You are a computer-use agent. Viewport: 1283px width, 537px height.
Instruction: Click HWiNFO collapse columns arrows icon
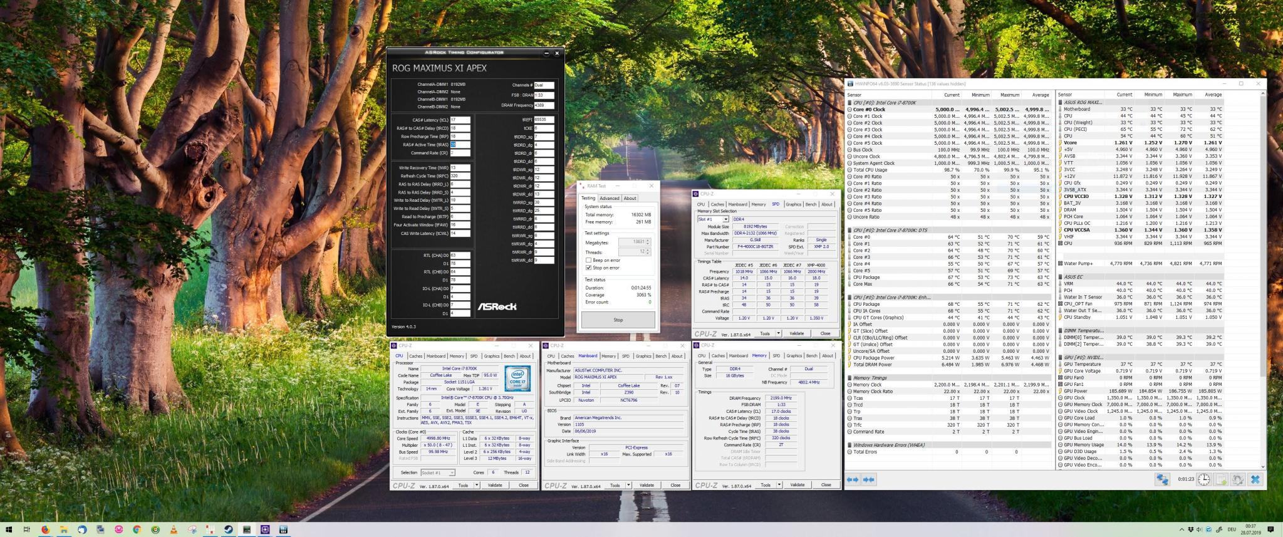(x=868, y=479)
